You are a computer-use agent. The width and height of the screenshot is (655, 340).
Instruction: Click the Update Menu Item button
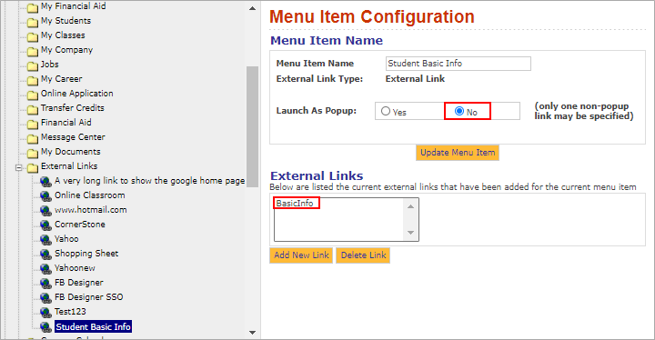(x=458, y=153)
